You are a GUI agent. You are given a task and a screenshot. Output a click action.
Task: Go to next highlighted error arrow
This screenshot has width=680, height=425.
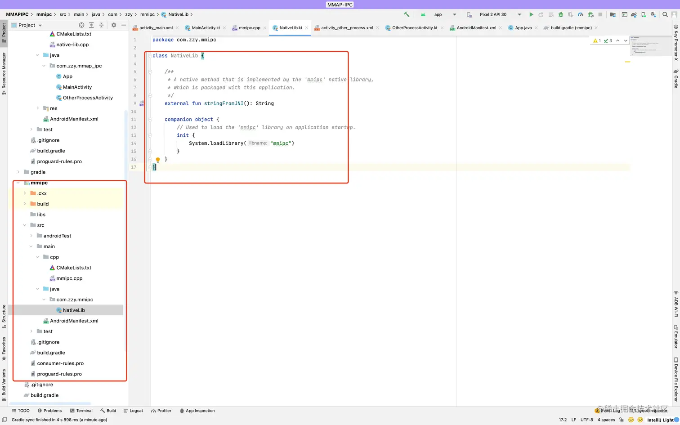(x=626, y=40)
